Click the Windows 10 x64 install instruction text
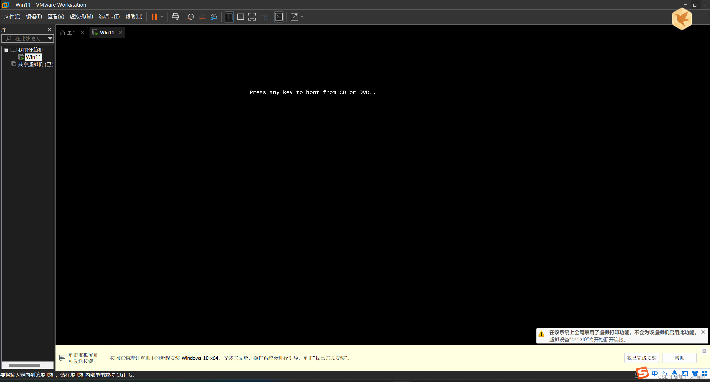Image resolution: width=710 pixels, height=382 pixels. click(x=231, y=358)
